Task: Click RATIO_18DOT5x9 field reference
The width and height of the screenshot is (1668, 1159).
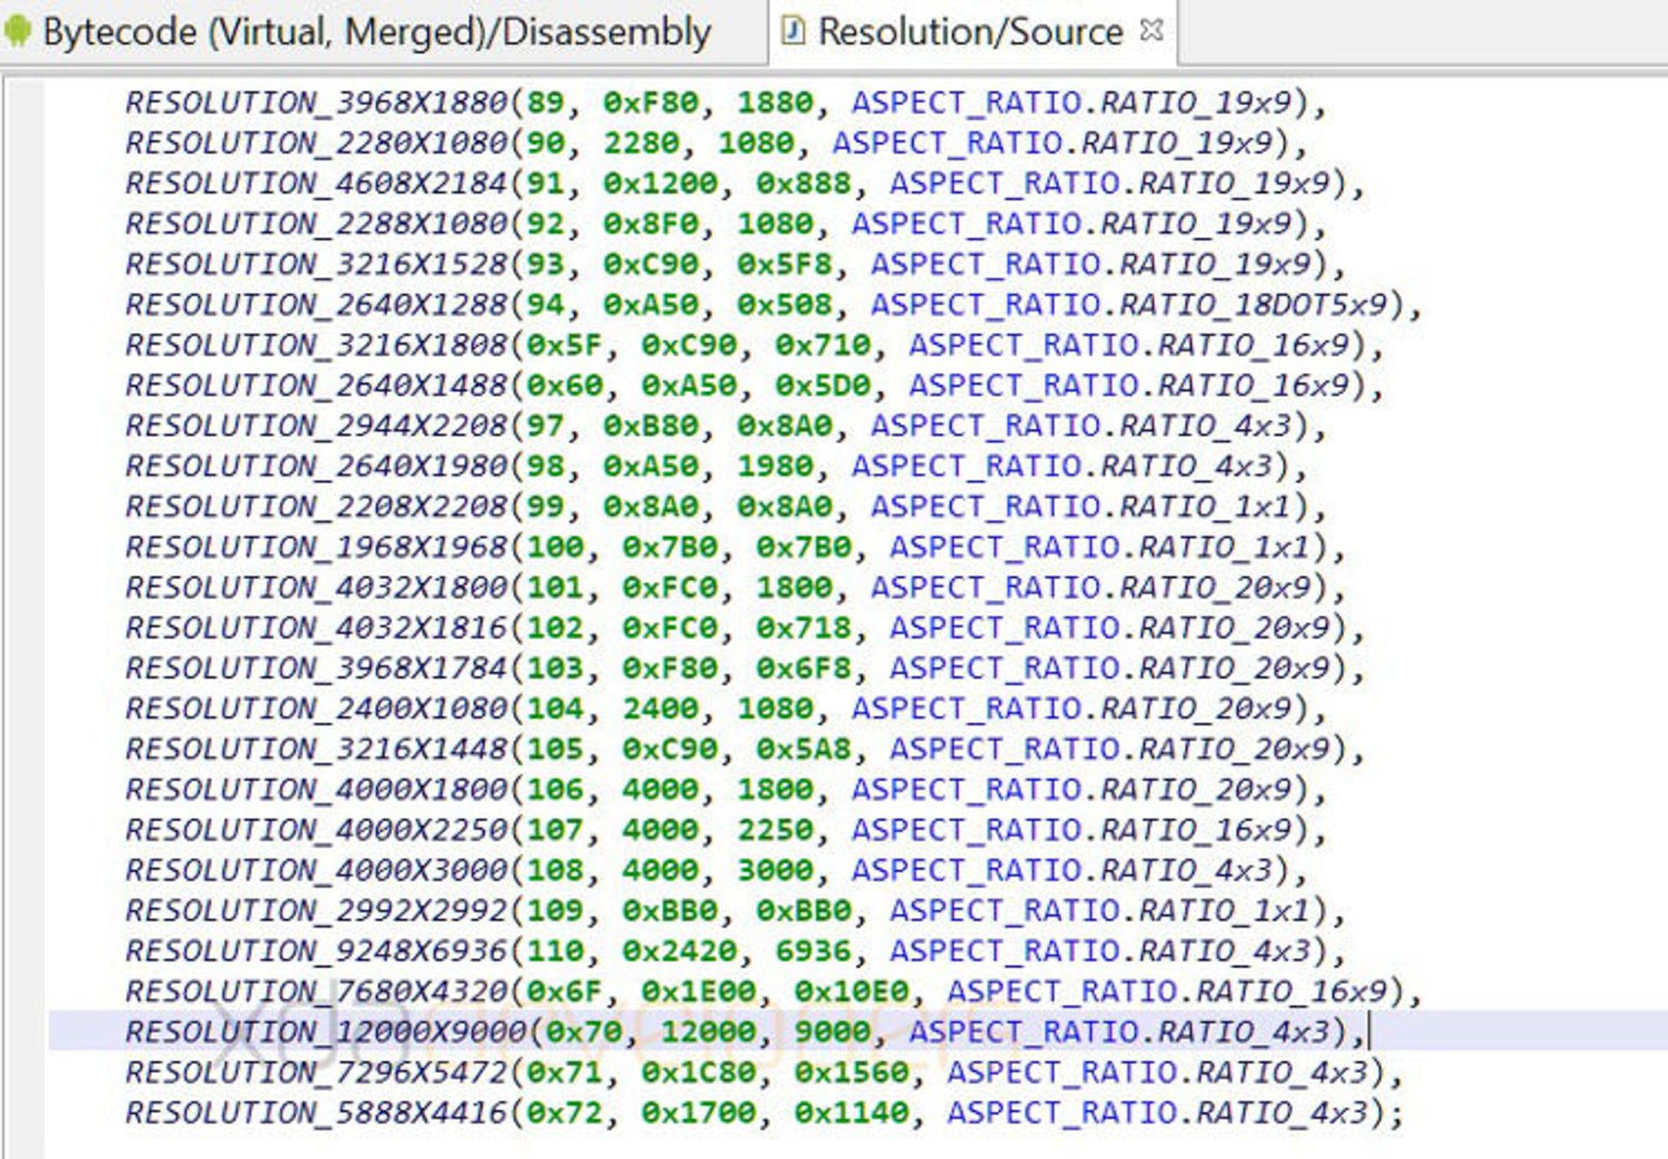Action: [x=1253, y=305]
